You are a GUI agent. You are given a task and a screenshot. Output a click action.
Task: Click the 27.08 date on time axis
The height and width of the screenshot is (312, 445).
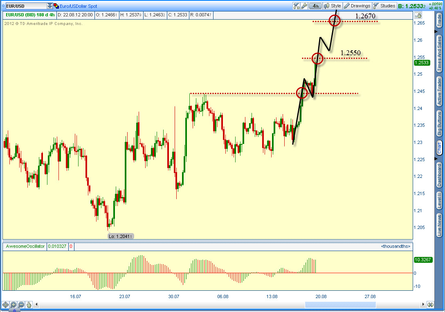coord(370,297)
